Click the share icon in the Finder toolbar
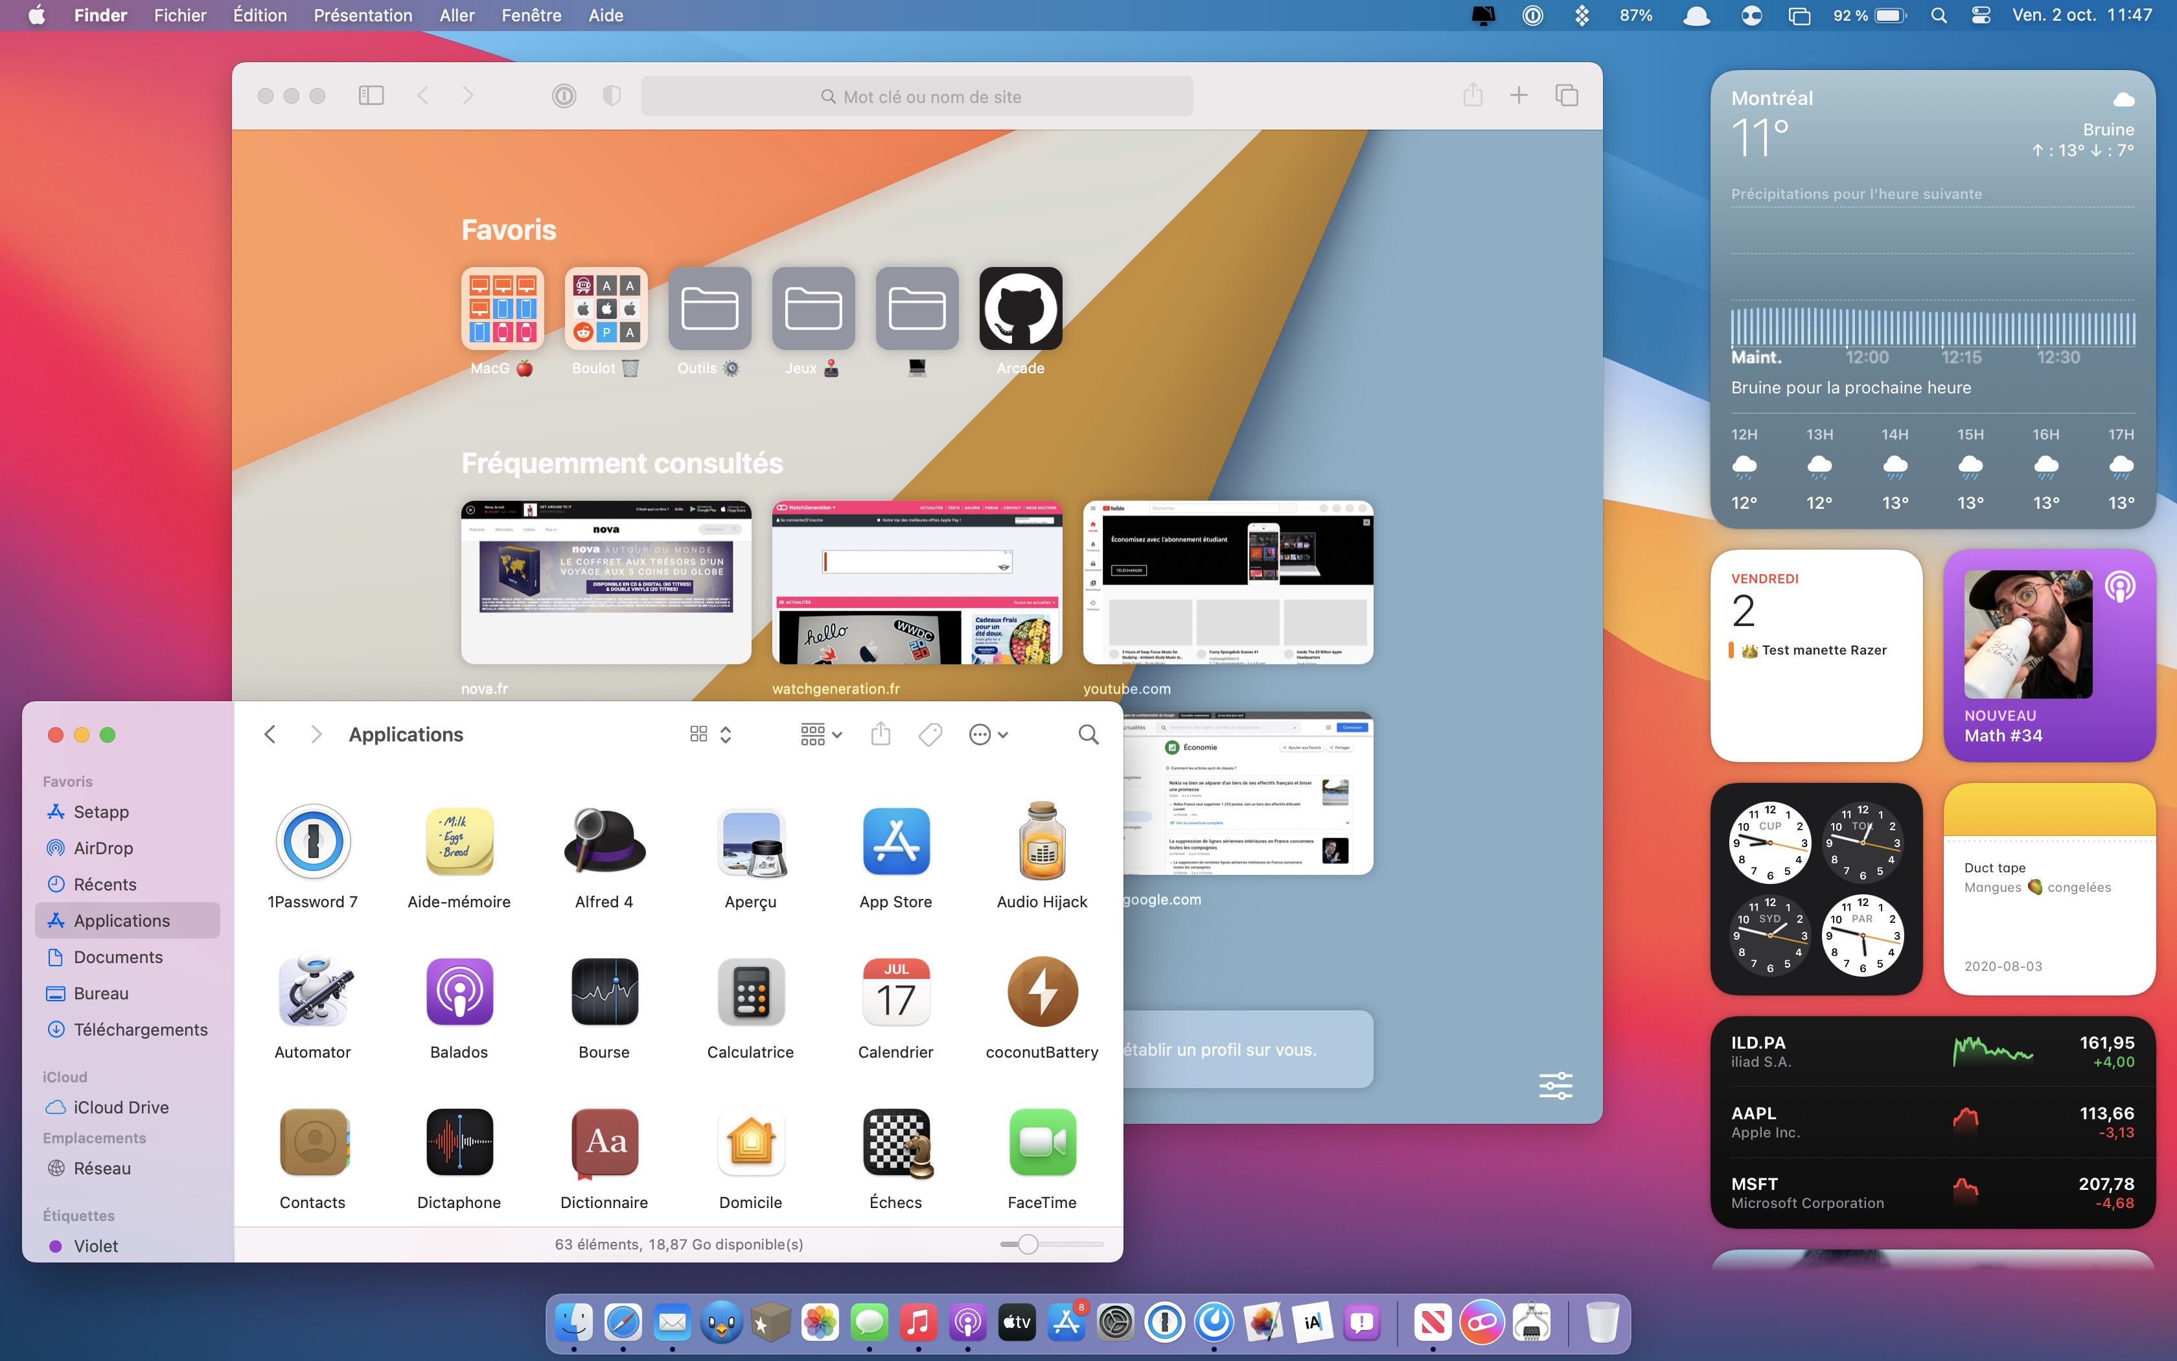 pyautogui.click(x=880, y=734)
